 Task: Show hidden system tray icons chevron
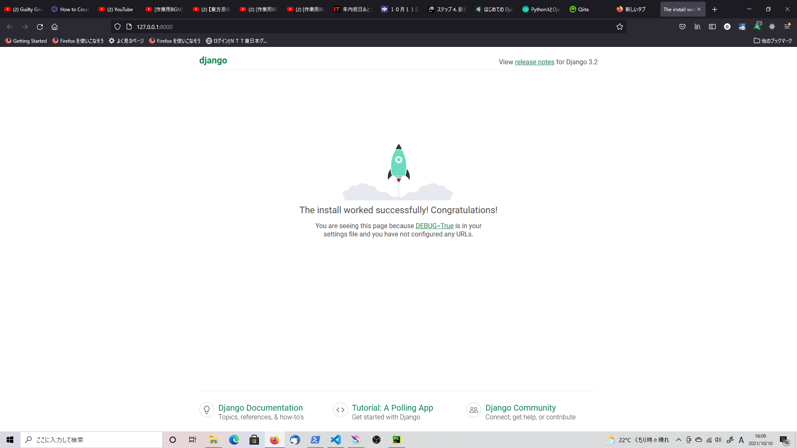click(x=679, y=440)
